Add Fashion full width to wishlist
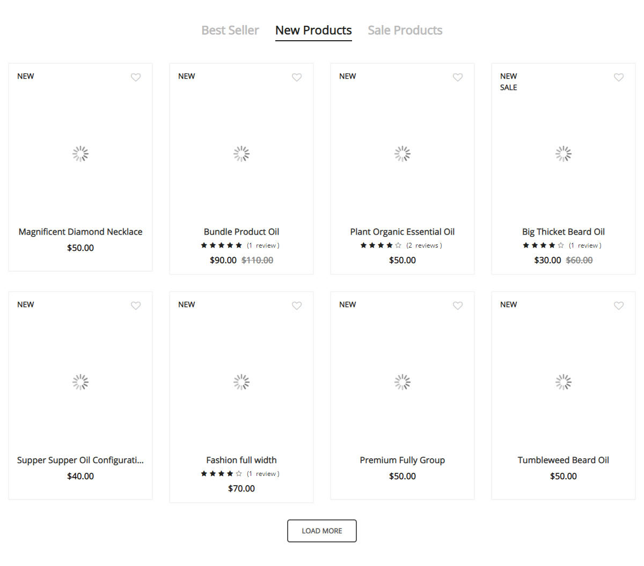The image size is (644, 566). click(297, 306)
